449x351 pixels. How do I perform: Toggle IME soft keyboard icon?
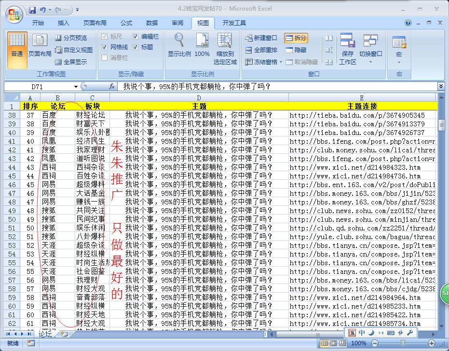391,333
